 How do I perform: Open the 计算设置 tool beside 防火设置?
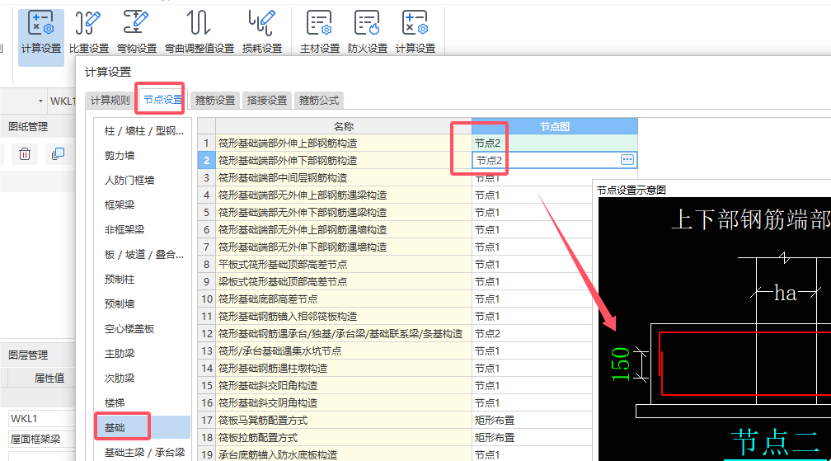(x=415, y=33)
